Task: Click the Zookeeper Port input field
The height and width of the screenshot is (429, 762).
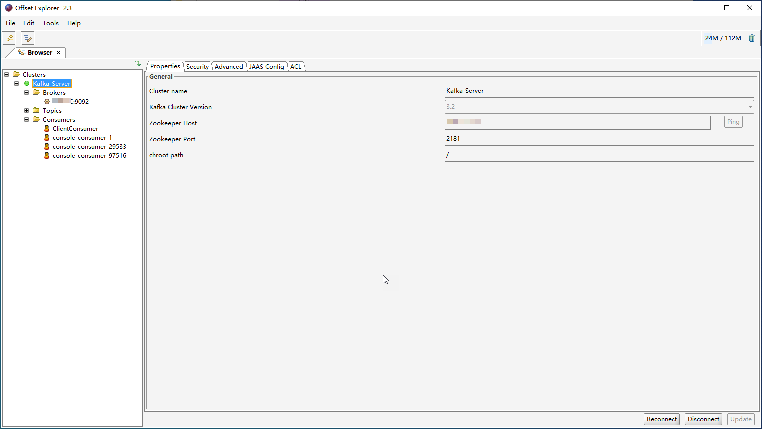Action: tap(599, 139)
